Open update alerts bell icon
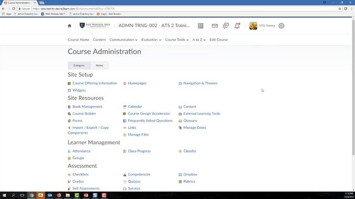Image resolution: width=355 pixels, height=199 pixels. [237, 26]
